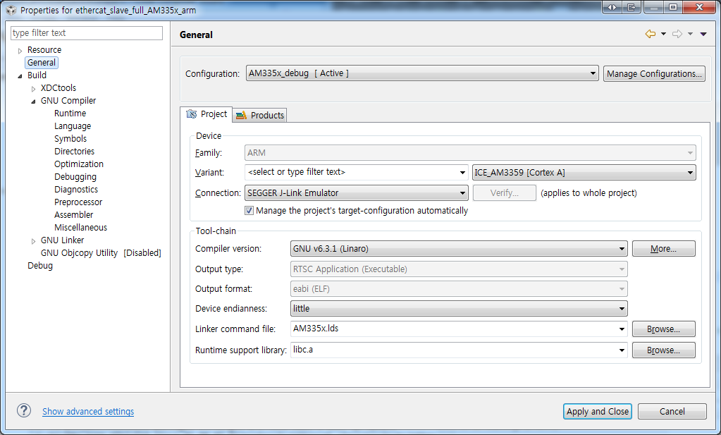Viewport: 721px width, 435px height.
Task: Click the Products tab icon
Action: [x=241, y=116]
